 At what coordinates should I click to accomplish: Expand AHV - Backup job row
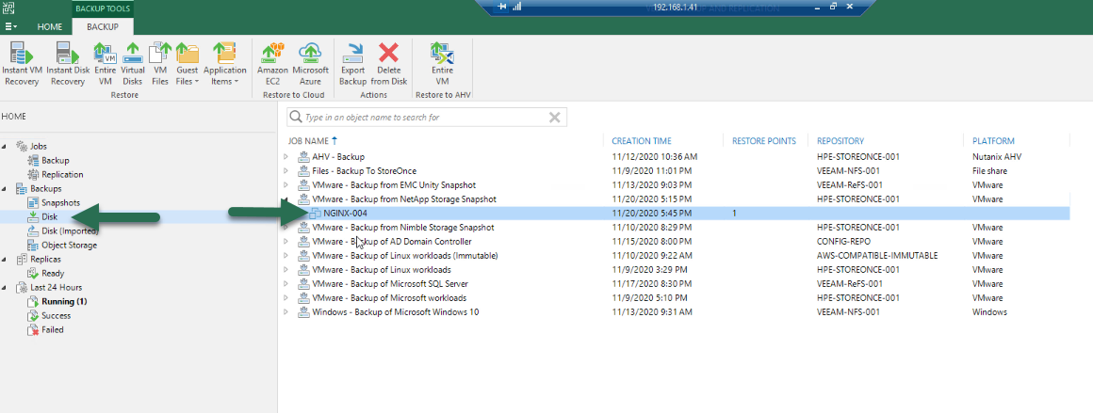[285, 157]
